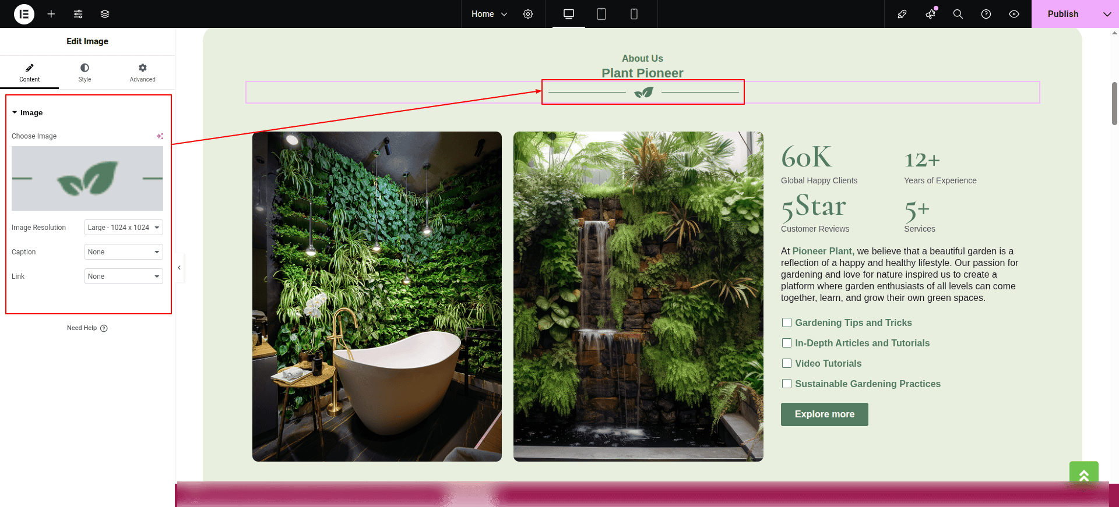Click the Edit Image panel title
This screenshot has width=1119, height=507.
click(x=87, y=41)
